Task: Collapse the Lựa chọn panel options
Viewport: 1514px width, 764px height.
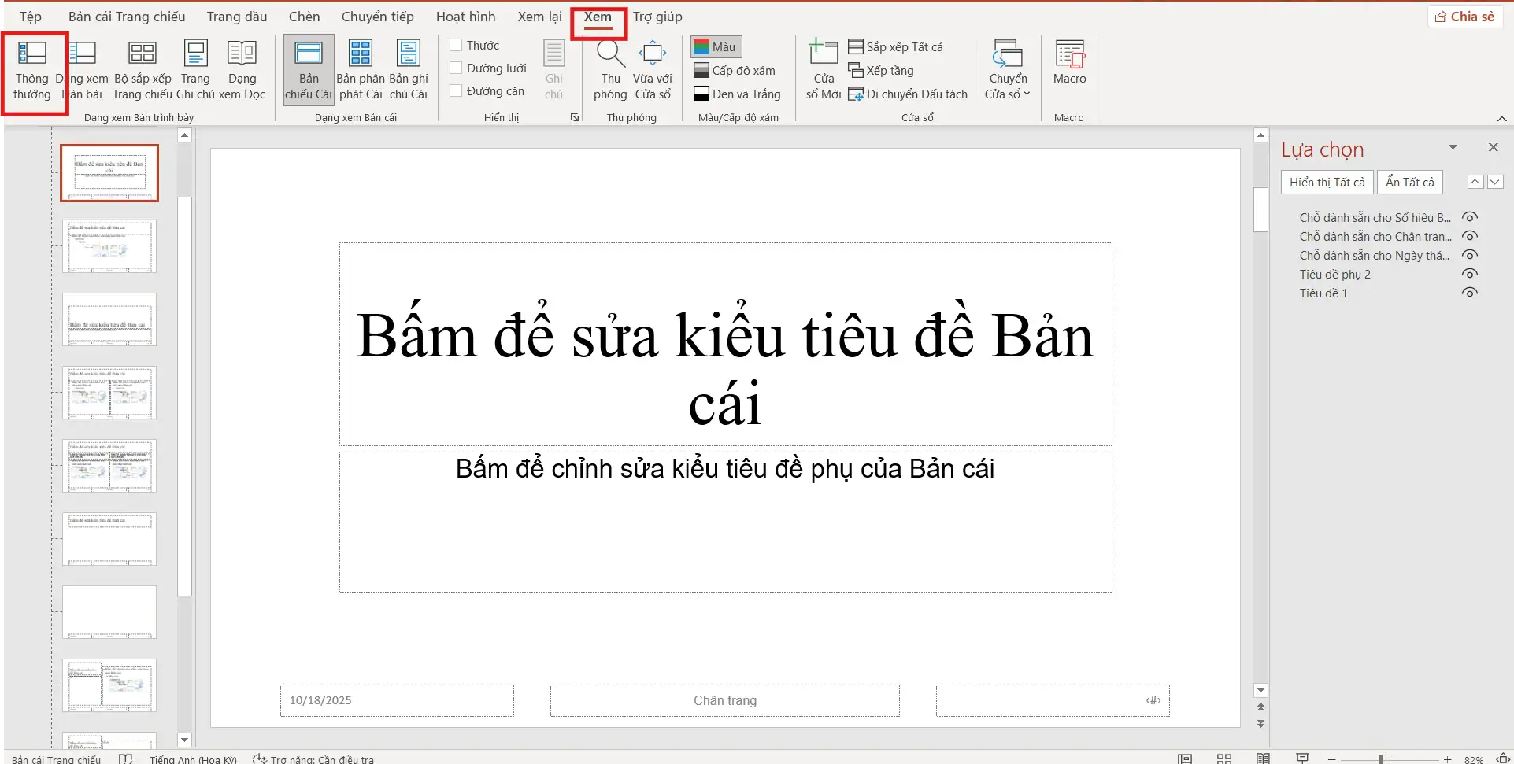Action: pos(1452,147)
